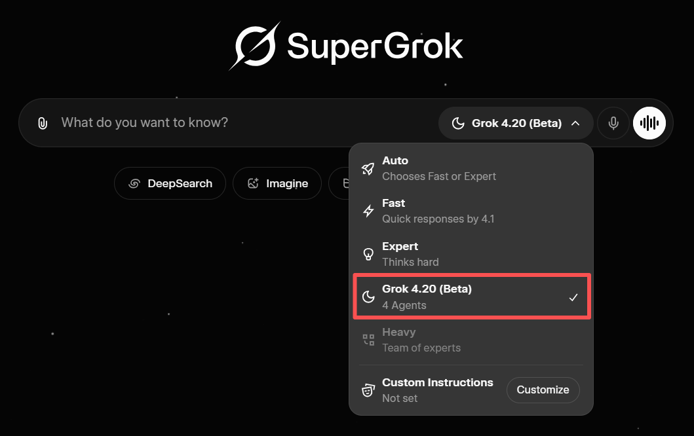Select the Auto model option
694x436 pixels.
tap(459, 168)
